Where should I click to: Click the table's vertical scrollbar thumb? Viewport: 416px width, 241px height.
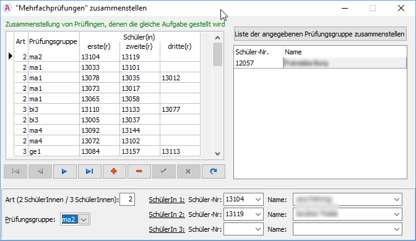tap(217, 54)
